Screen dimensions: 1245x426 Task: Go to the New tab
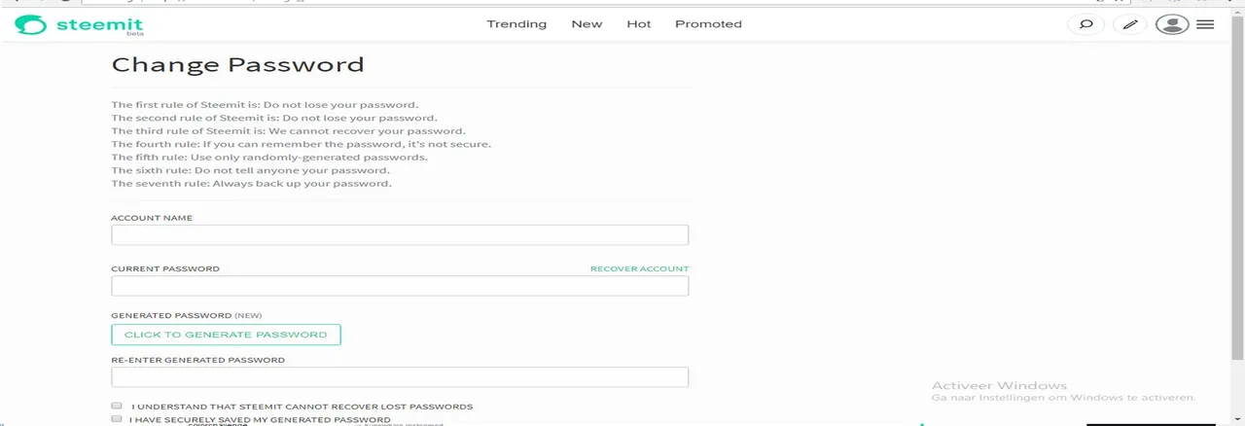(x=587, y=24)
